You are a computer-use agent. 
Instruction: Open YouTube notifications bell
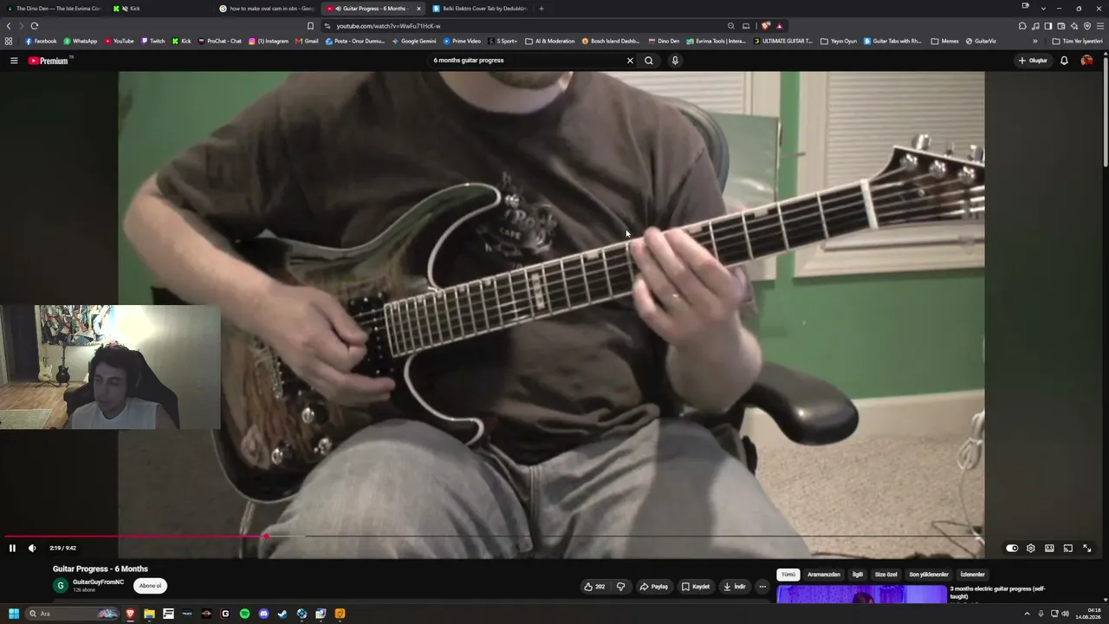(1064, 61)
